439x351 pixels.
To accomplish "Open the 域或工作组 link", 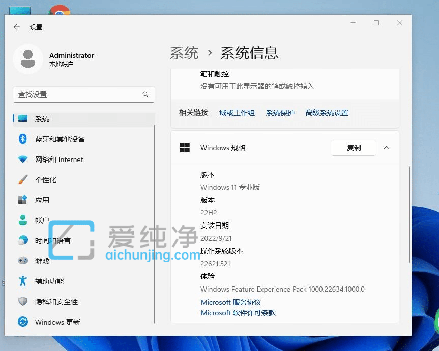I will [x=237, y=112].
